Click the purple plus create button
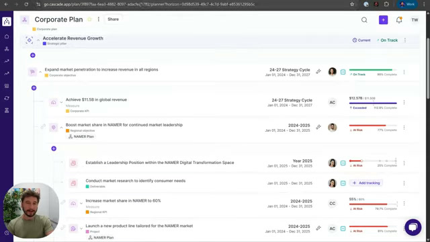 click(x=383, y=19)
